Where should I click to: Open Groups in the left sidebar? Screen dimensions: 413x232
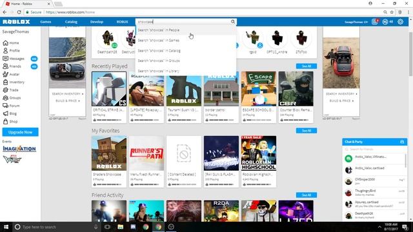pos(12,98)
